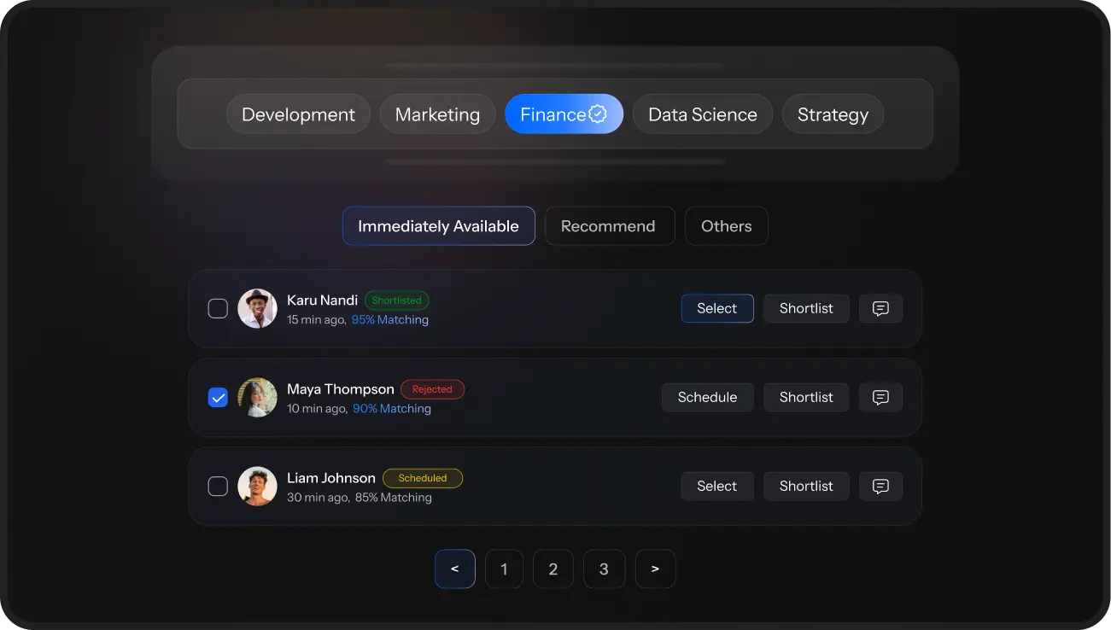
Task: Open the Data Science category tab
Action: point(702,114)
